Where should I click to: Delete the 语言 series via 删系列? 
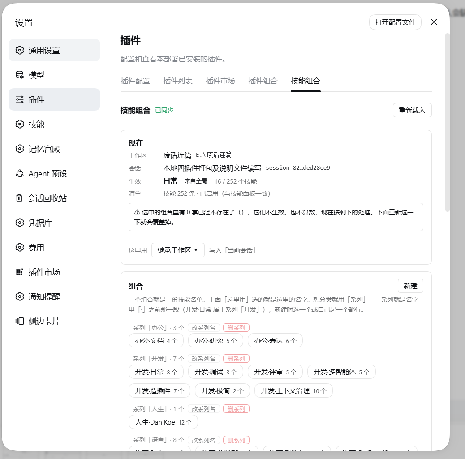tap(237, 440)
